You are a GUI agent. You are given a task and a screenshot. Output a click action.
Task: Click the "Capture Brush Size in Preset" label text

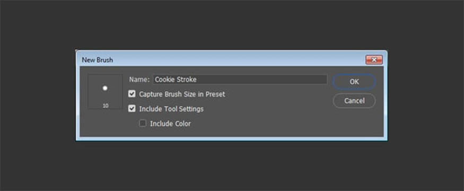click(182, 94)
